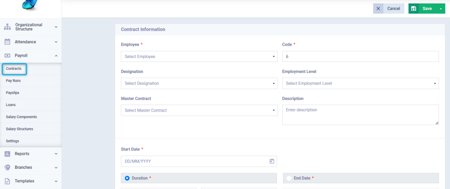Click the Payroll menu label

pos(21,56)
